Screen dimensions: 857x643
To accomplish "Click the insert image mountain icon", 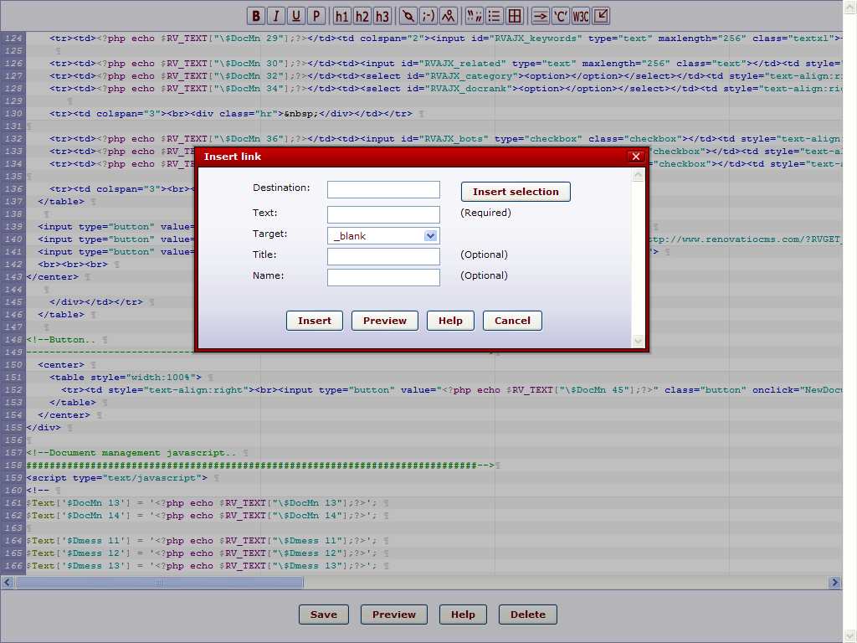I will [449, 16].
